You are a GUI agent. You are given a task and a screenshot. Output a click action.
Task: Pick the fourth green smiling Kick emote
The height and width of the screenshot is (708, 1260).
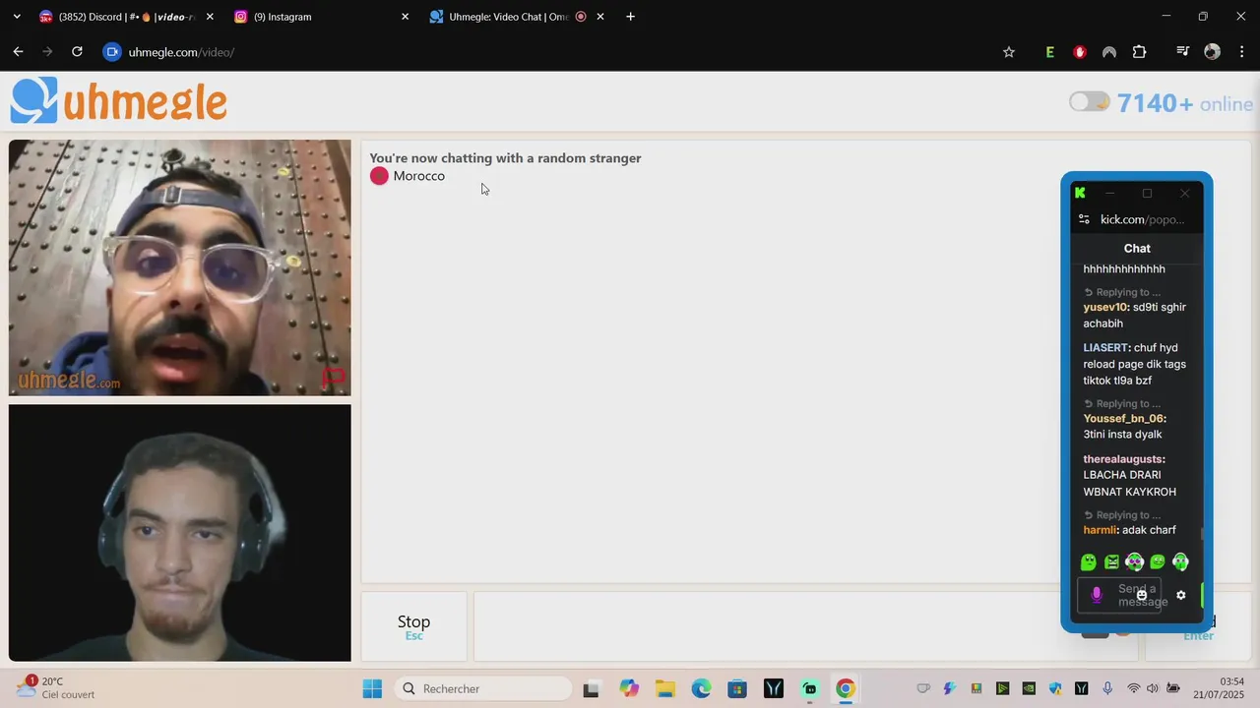tap(1158, 562)
